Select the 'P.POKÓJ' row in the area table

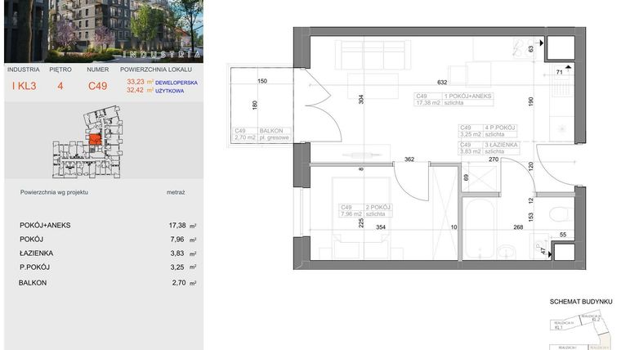(108, 267)
